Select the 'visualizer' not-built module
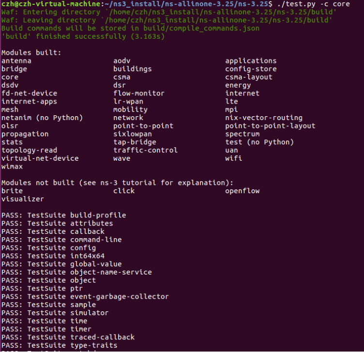364x352 pixels. click(23, 199)
